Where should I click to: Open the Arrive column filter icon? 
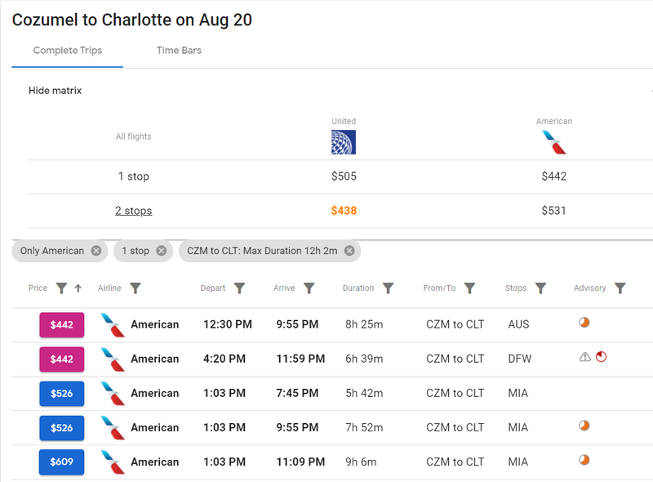[x=309, y=288]
